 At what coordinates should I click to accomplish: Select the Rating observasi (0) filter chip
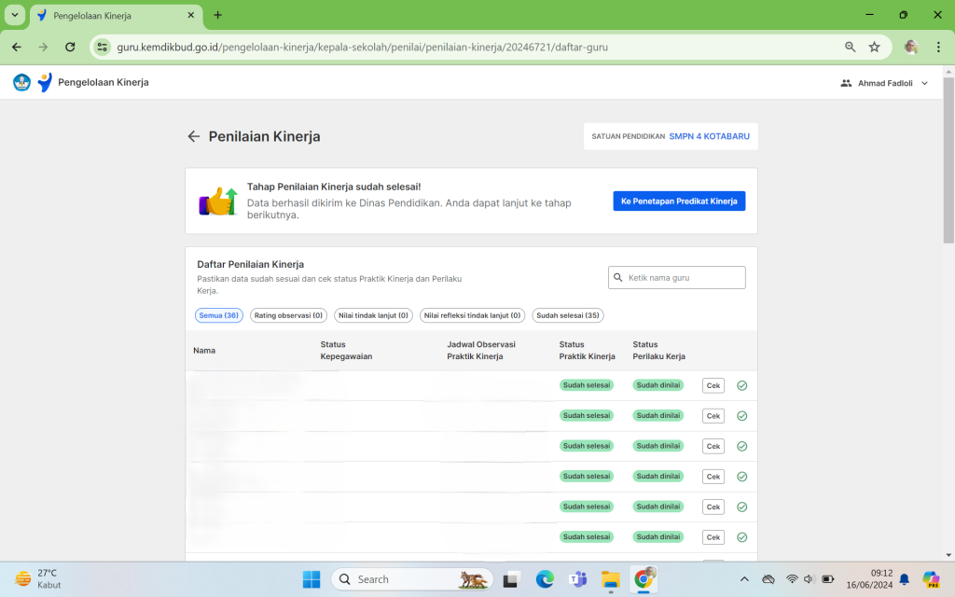coord(288,315)
